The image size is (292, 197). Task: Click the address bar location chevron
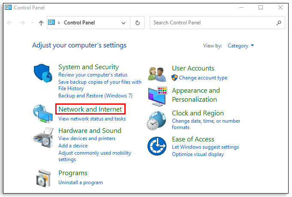[59, 23]
